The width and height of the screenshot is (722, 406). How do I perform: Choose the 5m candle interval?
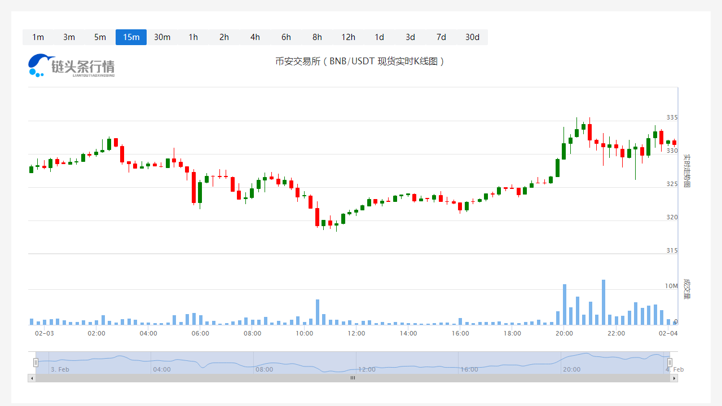click(100, 37)
